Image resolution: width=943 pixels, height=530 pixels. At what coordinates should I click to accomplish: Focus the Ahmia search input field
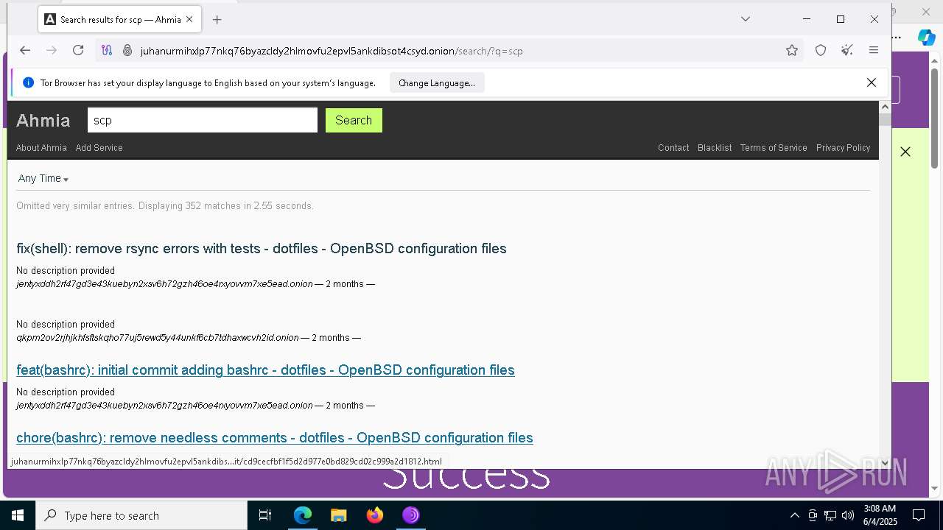point(203,120)
